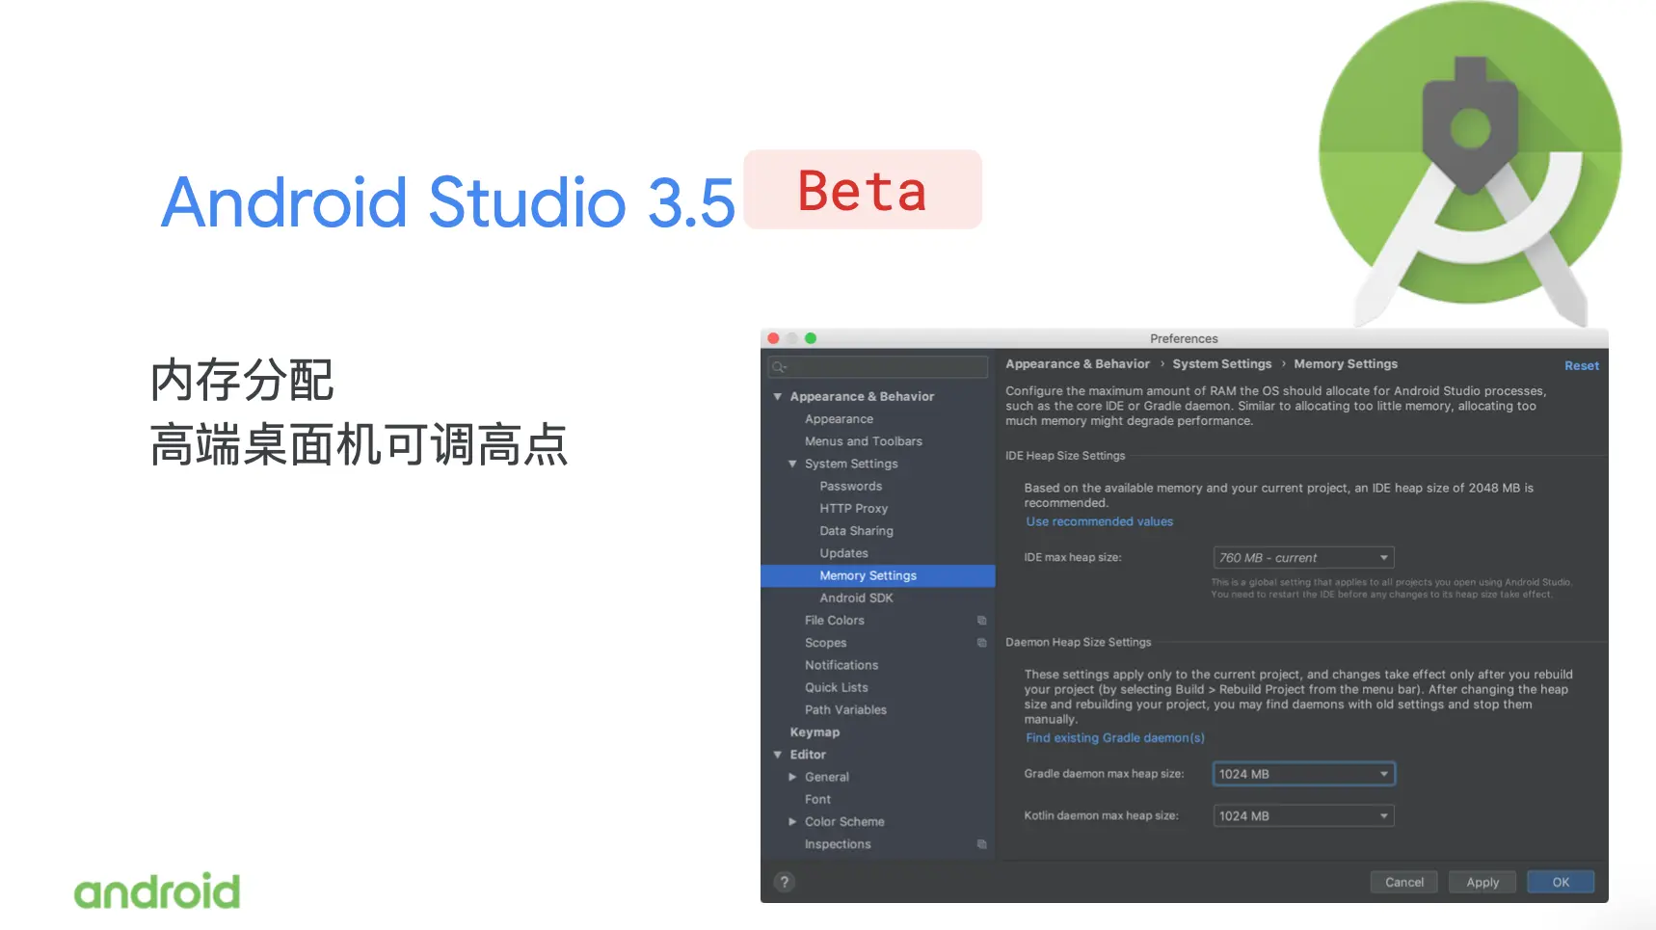Select Notifications in the tree

click(841, 665)
